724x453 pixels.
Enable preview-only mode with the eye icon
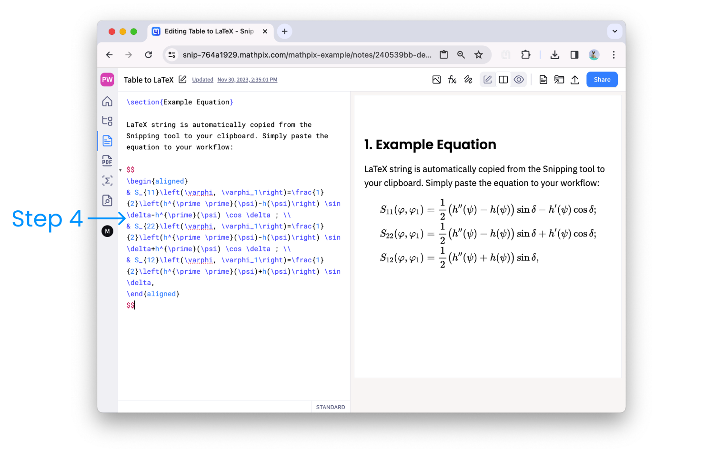pos(519,79)
